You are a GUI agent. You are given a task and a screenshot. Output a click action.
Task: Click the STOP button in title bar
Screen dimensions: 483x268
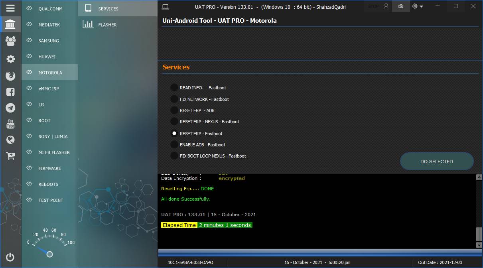373,6
